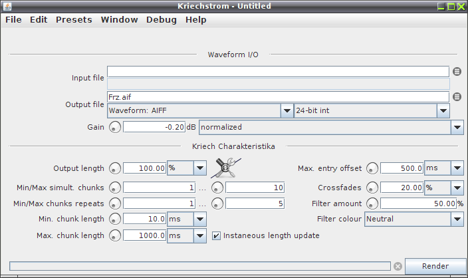Click the Max chunks repeats field showing 5
Screen dimensions: 468x278
tap(255, 204)
